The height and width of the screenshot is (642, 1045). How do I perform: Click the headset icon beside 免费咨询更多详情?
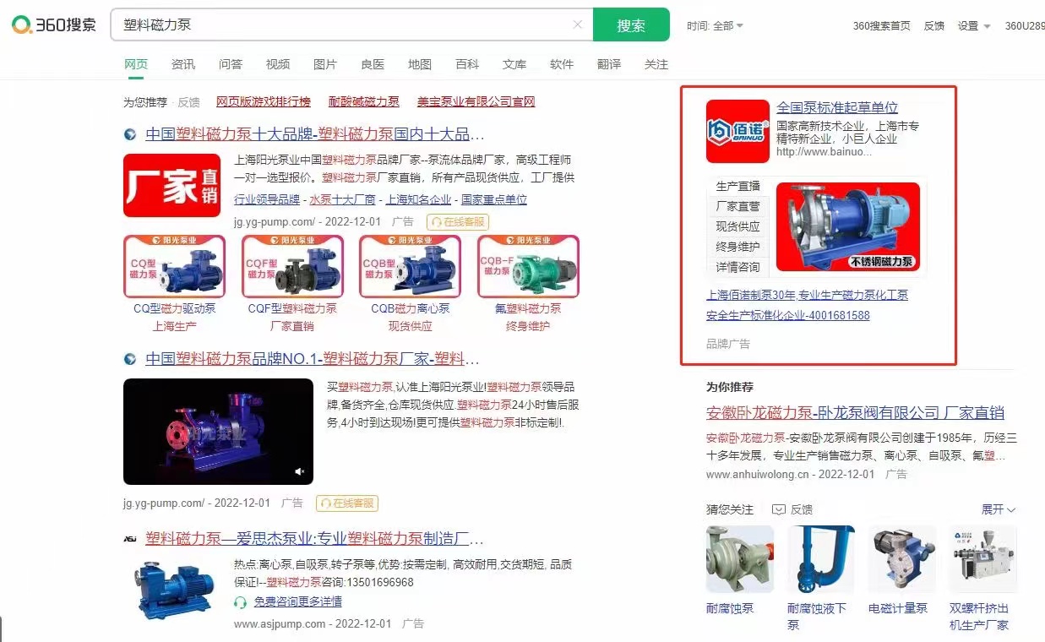click(240, 602)
